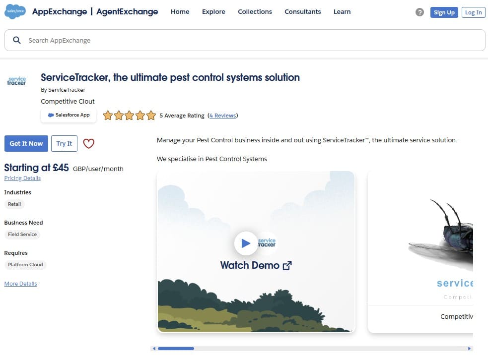This screenshot has height=355, width=488.
Task: Click the AppExchange title text
Action: pyautogui.click(x=60, y=11)
